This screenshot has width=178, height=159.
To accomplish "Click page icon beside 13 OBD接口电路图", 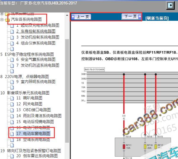I will pos(12,110).
